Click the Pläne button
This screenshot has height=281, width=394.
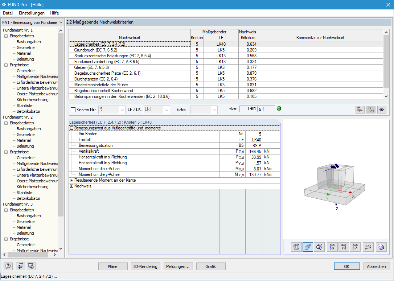pyautogui.click(x=112, y=266)
